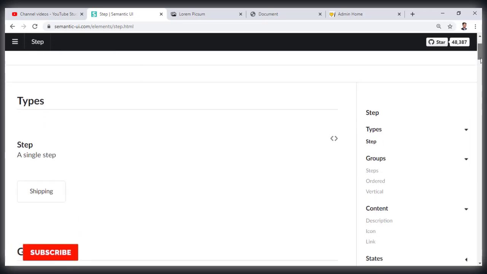Go to Description in the sidebar
The width and height of the screenshot is (487, 274).
coord(379,221)
